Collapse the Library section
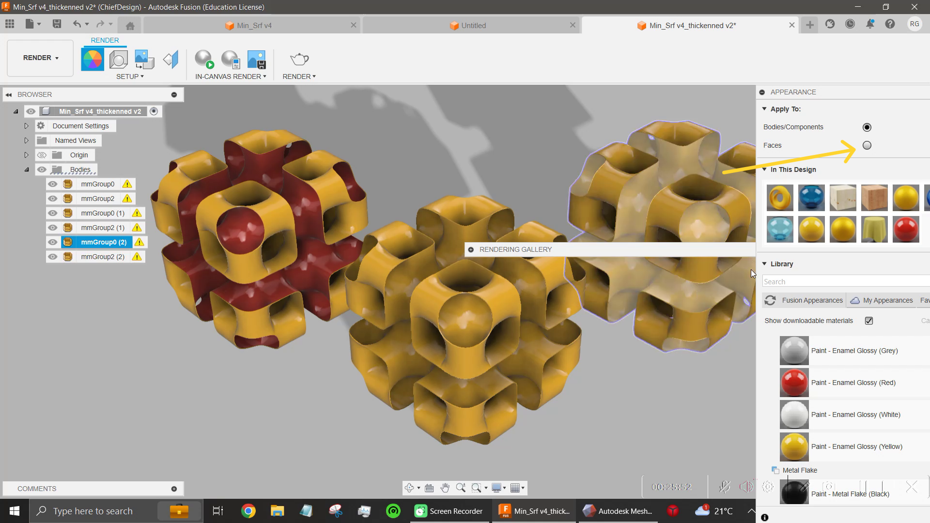Viewport: 930px width, 523px height. (765, 264)
